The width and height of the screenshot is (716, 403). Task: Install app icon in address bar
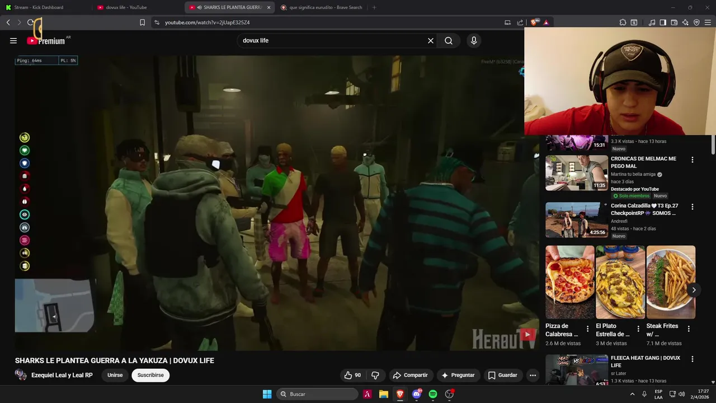point(507,22)
